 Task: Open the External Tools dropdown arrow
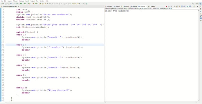[x=31, y=3]
